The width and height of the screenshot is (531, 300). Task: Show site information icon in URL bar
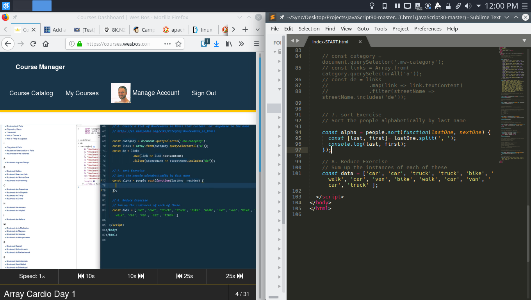click(x=72, y=44)
